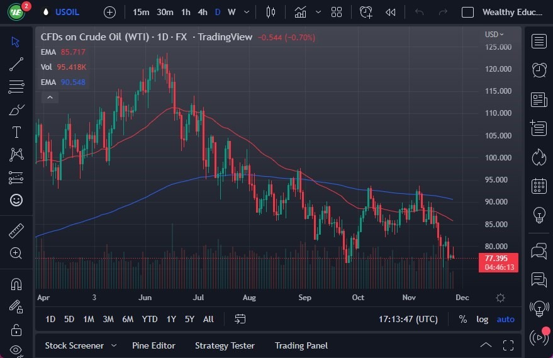Collapse the indicator legend chevron
Image resolution: width=553 pixels, height=358 pixels.
(50, 97)
